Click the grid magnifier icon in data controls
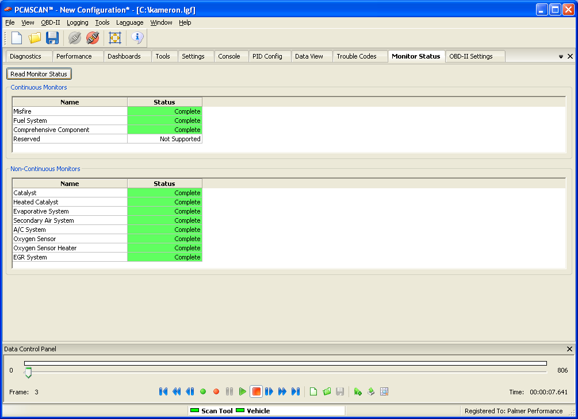Viewport: 578px width, 419px height. pyautogui.click(x=384, y=391)
